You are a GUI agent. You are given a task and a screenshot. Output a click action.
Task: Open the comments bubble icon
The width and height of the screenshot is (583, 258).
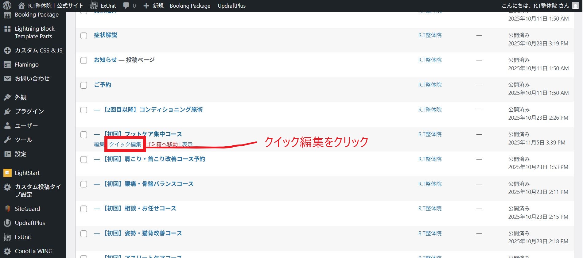coord(126,6)
